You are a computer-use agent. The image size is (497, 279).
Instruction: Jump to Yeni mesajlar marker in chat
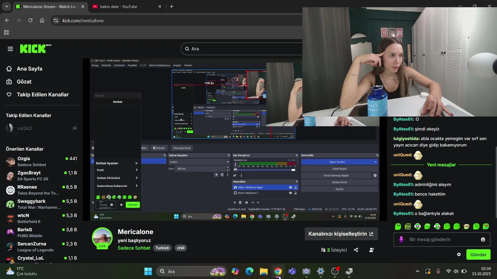441,165
